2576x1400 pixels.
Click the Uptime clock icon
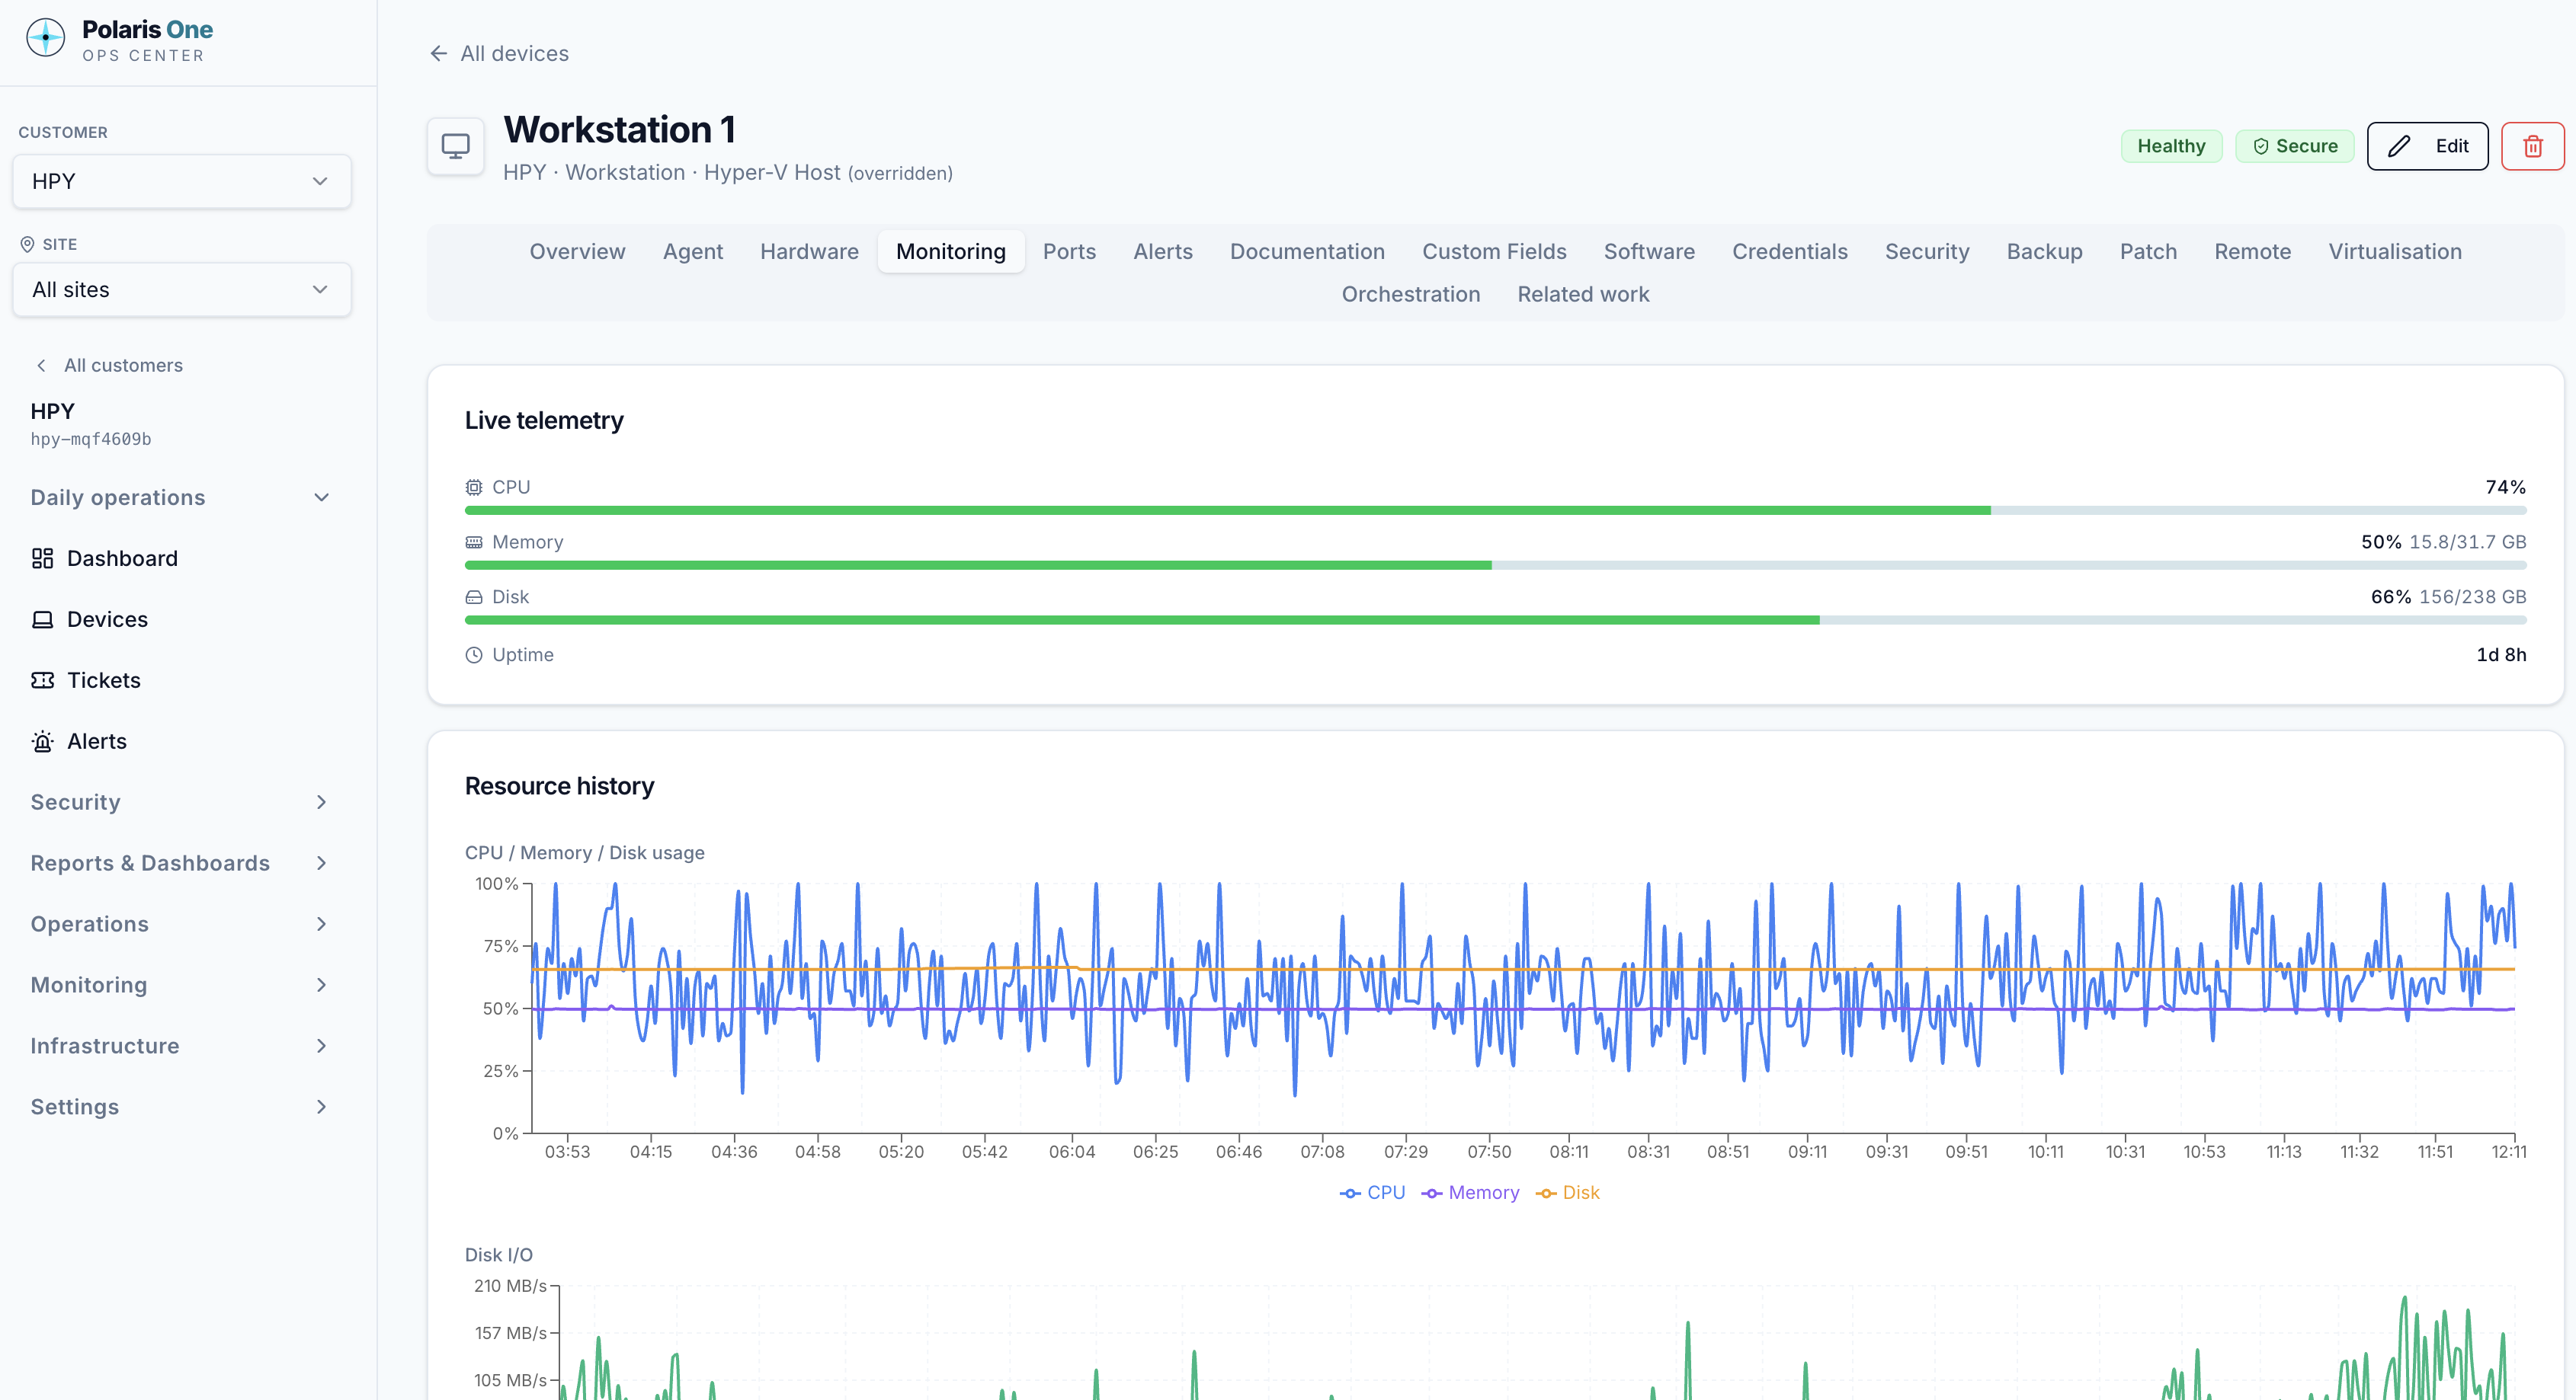[474, 656]
